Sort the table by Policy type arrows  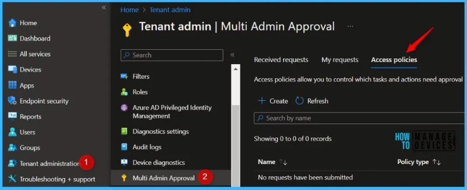[x=436, y=162]
